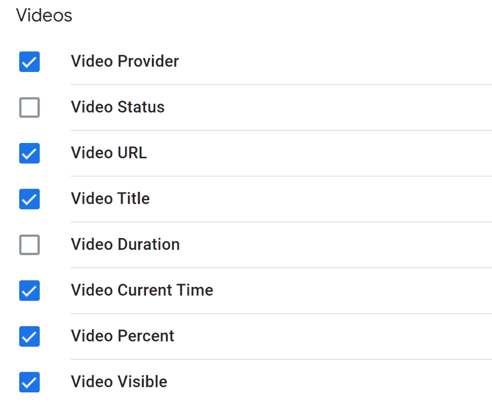
Task: Click the Videos section heading
Action: tap(44, 15)
